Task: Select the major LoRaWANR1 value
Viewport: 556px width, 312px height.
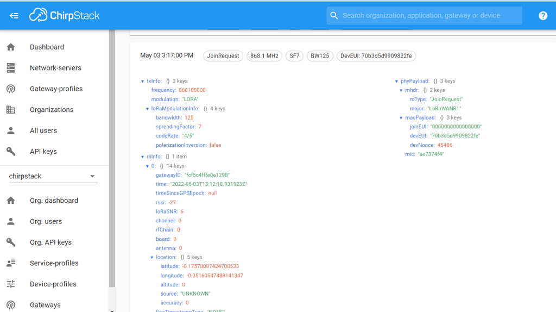Action: point(444,109)
